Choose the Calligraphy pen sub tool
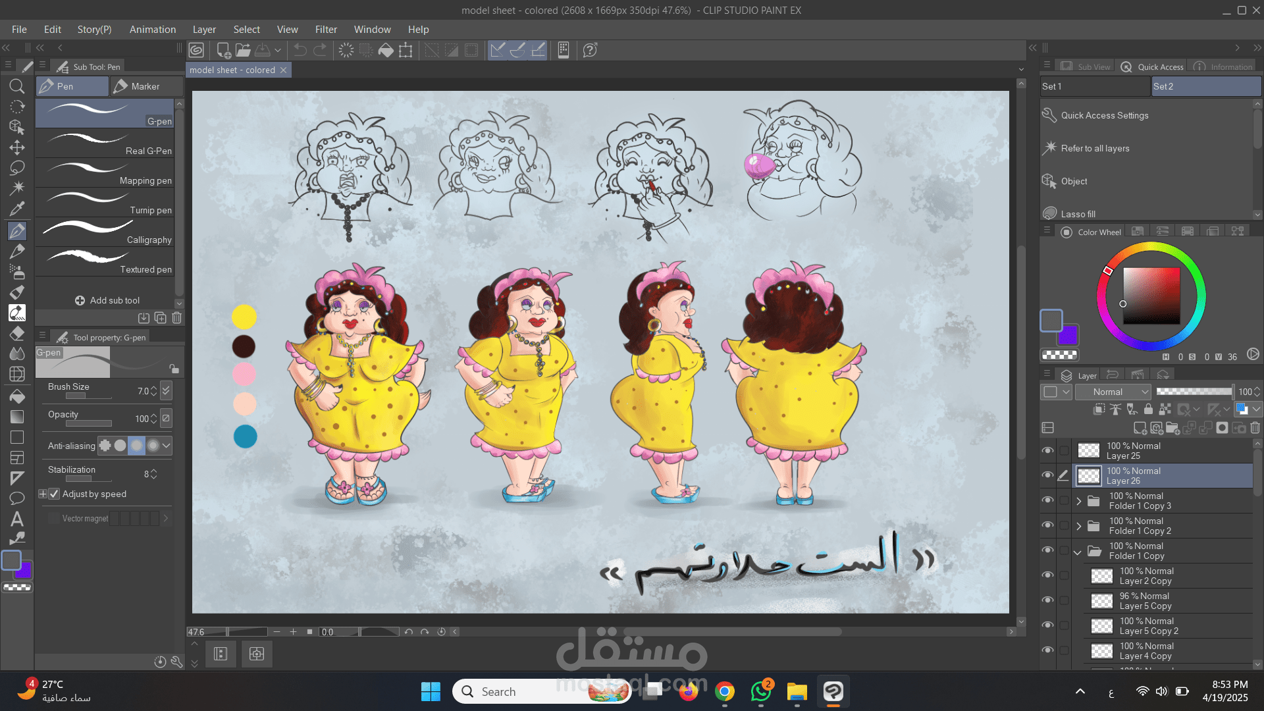 tap(105, 232)
